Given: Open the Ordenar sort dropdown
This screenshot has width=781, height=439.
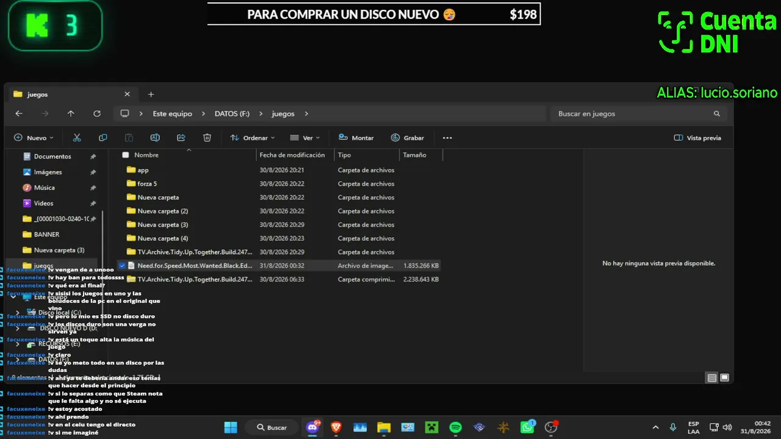Looking at the screenshot, I should (252, 138).
